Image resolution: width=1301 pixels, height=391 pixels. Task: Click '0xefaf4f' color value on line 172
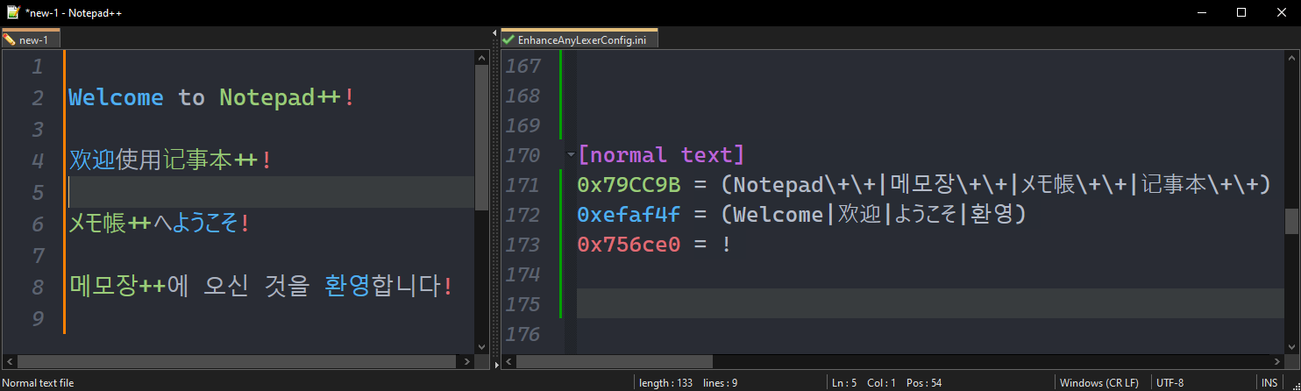coord(629,215)
